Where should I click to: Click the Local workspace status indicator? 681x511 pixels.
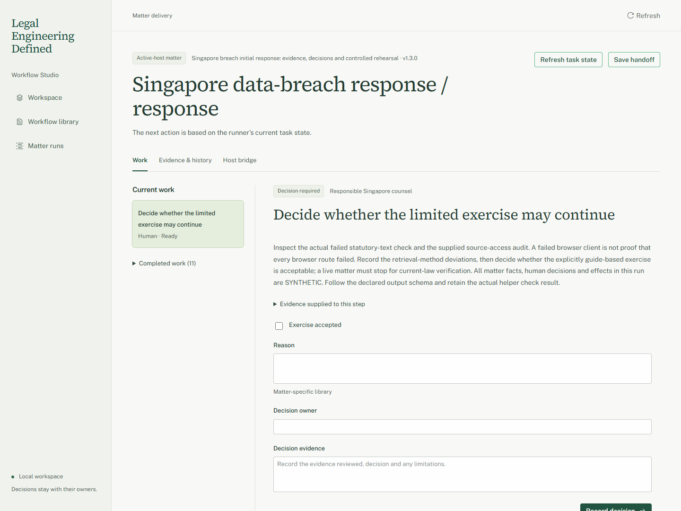[x=37, y=476]
